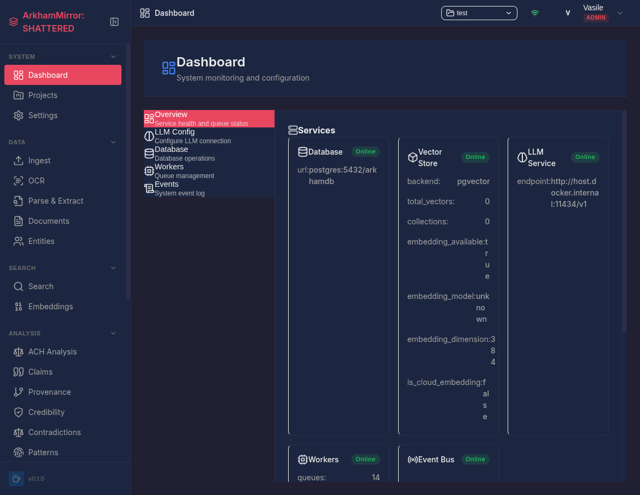Image resolution: width=640 pixels, height=495 pixels.
Task: Switch to the Database tab
Action: point(209,154)
